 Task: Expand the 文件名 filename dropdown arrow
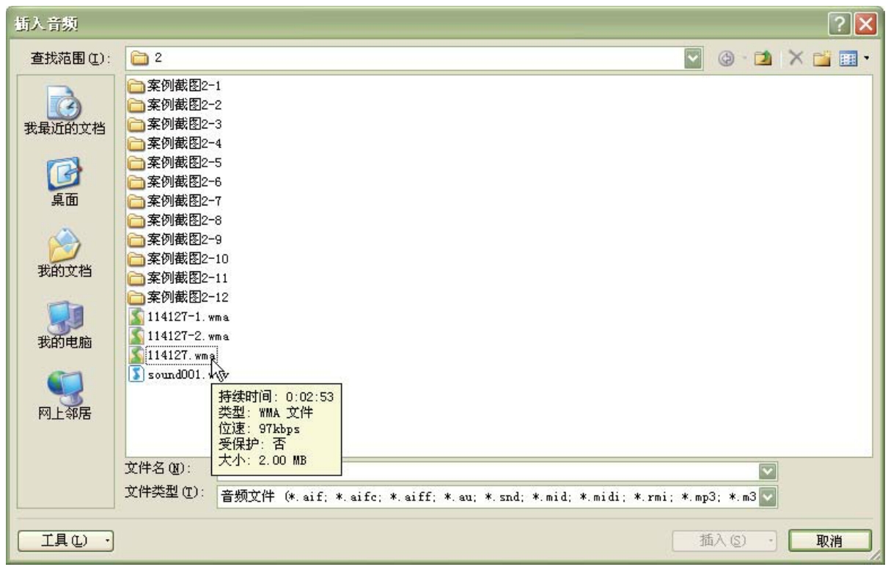pos(768,471)
